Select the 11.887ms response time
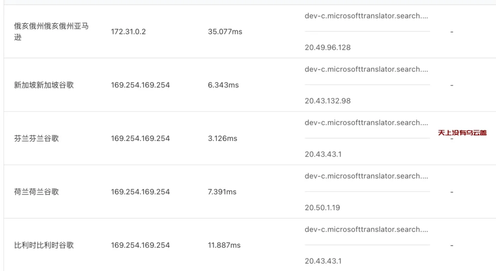This screenshot has height=271, width=496. (224, 245)
